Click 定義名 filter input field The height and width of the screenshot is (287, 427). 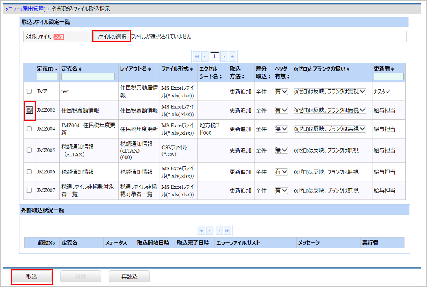tap(88, 76)
